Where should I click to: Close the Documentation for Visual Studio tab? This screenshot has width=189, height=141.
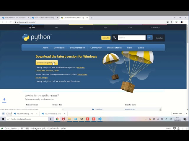click(28, 18)
